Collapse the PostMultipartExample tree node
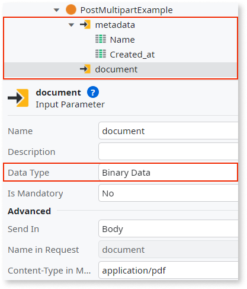The image size is (247, 289). (x=56, y=10)
